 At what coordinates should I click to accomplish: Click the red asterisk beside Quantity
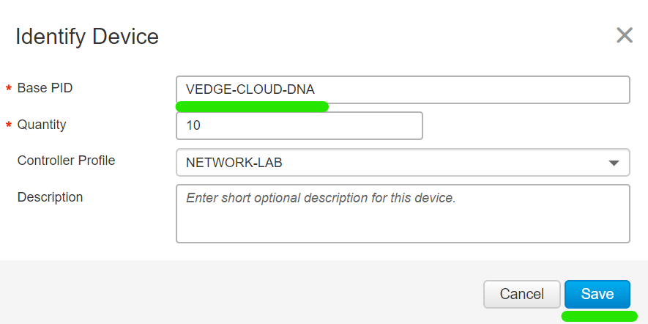8,125
